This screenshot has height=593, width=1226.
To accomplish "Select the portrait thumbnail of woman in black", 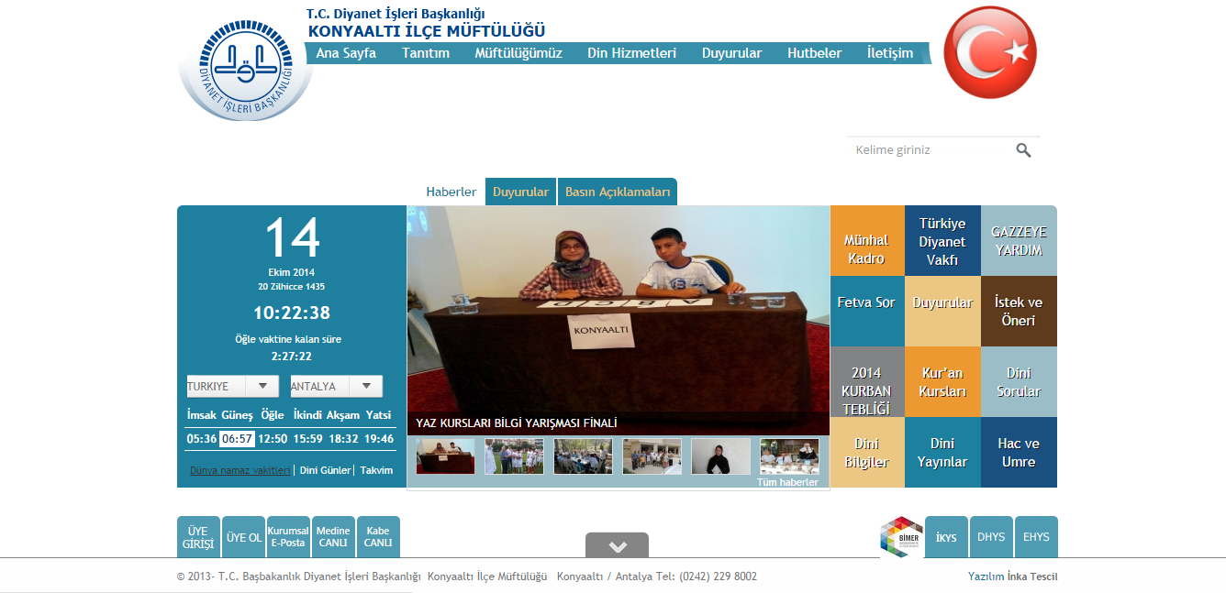I will pyautogui.click(x=720, y=456).
